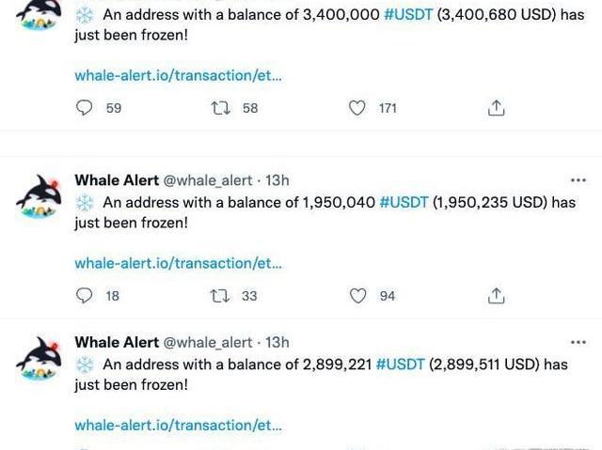Open more options for 2,899,221 USDT tweet

[x=578, y=342]
